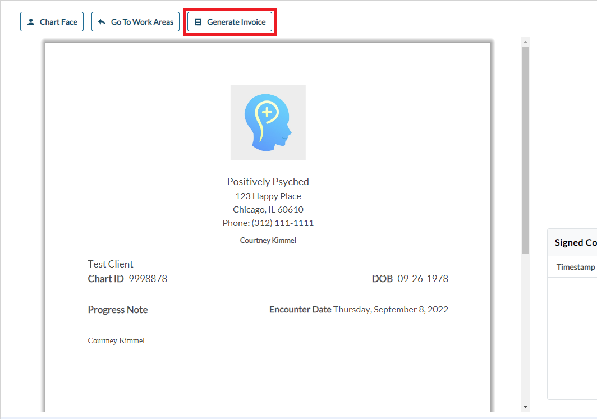Select the Timestamp column header
The height and width of the screenshot is (419, 597).
click(575, 267)
